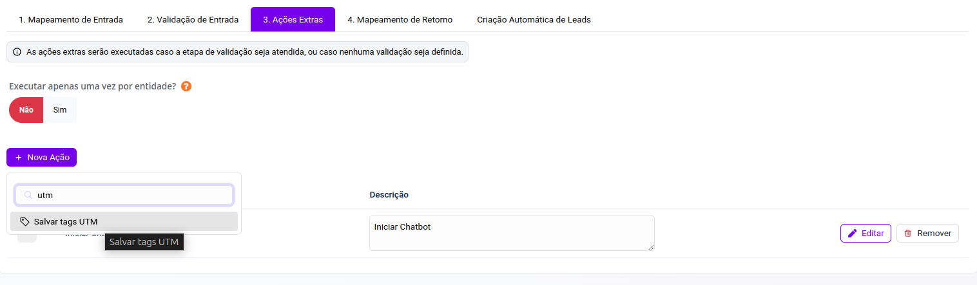Click the Descrição column header
977x285 pixels.
click(389, 195)
